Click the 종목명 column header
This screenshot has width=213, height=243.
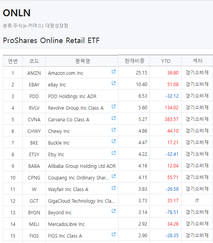click(82, 61)
